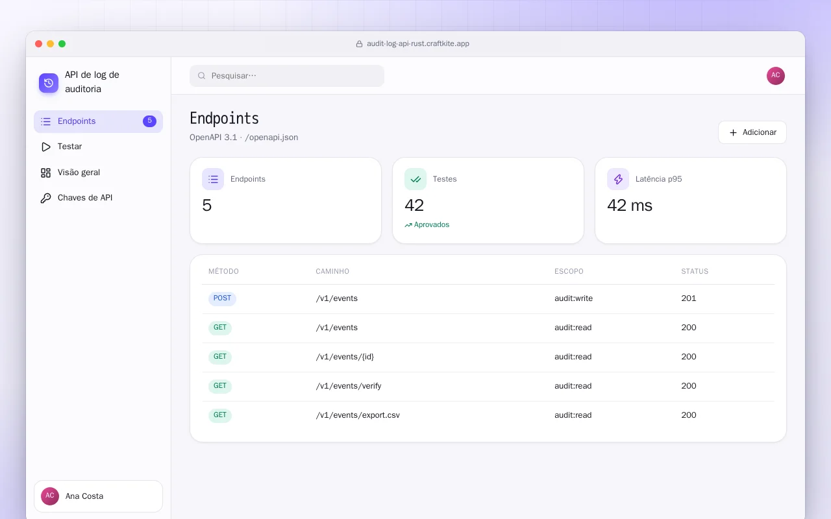831x519 pixels.
Task: Click the Aprovados label in Testes card
Action: click(x=432, y=225)
